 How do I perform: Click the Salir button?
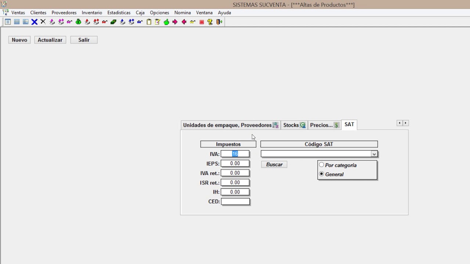point(84,40)
